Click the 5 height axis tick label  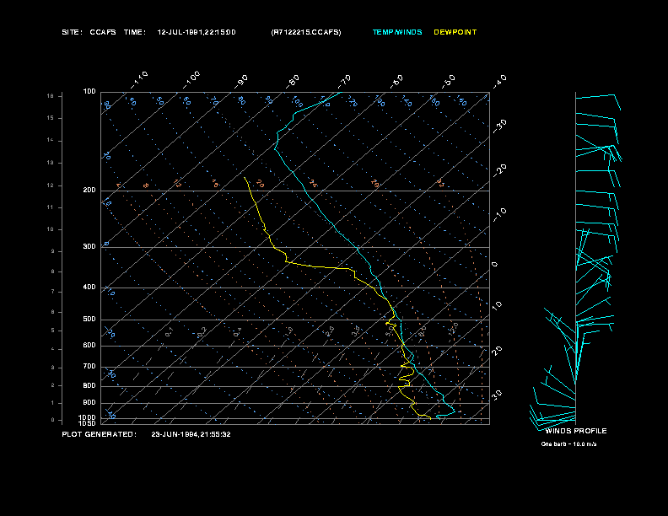coord(53,331)
